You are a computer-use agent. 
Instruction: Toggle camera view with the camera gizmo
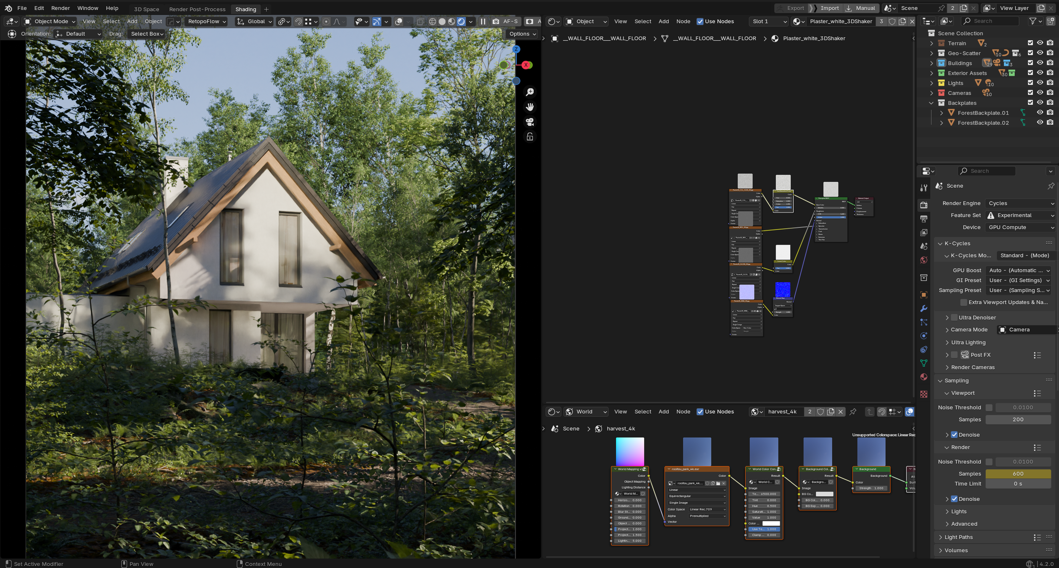click(530, 122)
